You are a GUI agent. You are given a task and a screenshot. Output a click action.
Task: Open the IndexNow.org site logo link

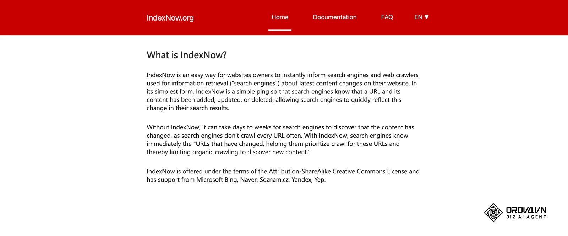tap(170, 18)
